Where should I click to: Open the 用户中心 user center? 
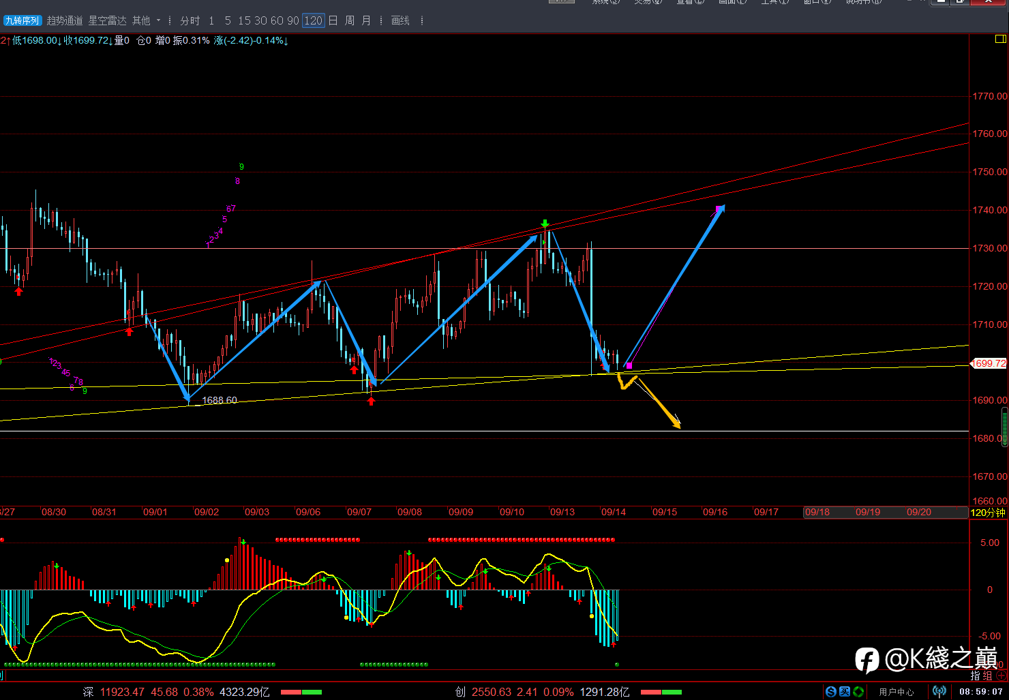(896, 692)
